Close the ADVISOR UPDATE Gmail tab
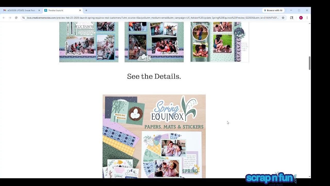Image resolution: width=330 pixels, height=186 pixels. [39, 10]
